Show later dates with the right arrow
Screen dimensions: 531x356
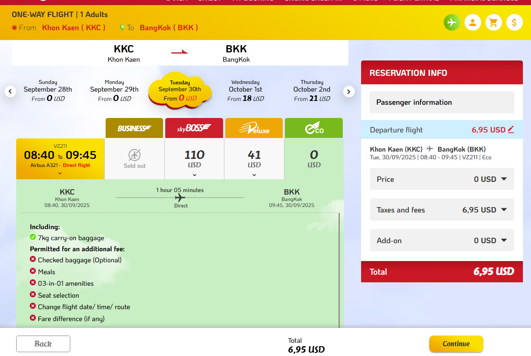click(x=349, y=91)
